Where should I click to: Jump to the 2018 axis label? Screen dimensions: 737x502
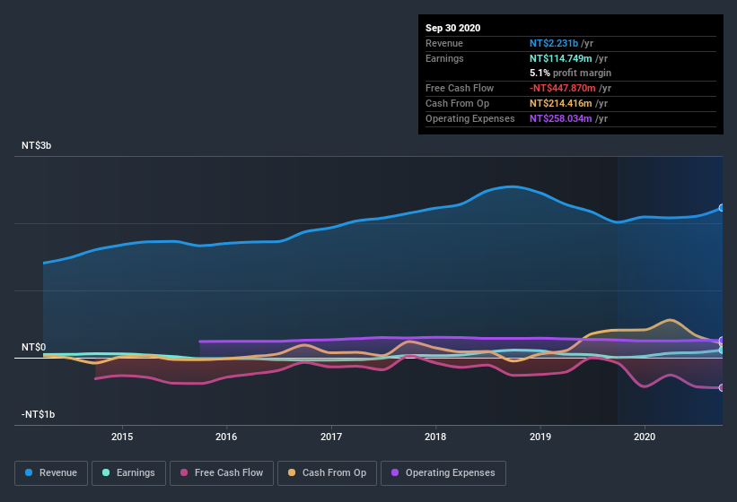[x=435, y=437]
